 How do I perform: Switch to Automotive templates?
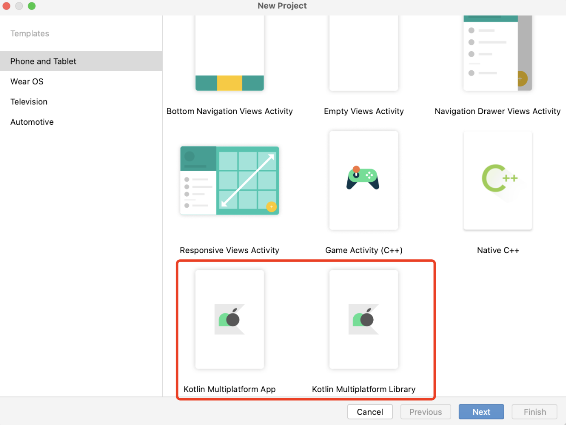[81, 122]
